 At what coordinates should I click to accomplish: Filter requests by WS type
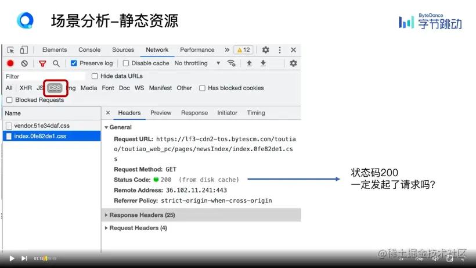point(139,88)
